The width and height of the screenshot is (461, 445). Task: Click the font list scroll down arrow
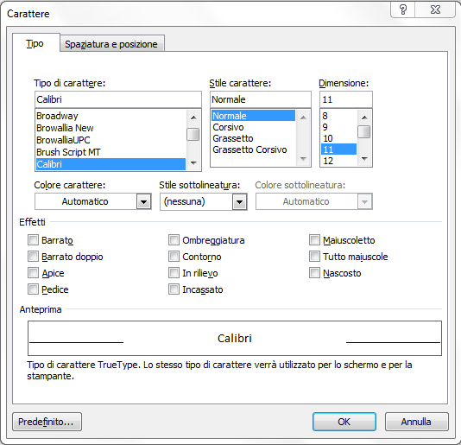pyautogui.click(x=193, y=162)
